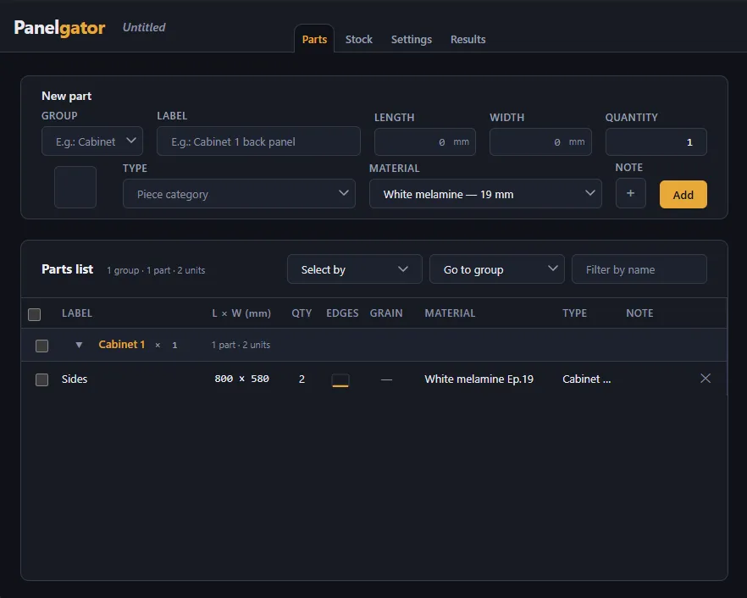Click the plus icon to add a note

point(630,193)
